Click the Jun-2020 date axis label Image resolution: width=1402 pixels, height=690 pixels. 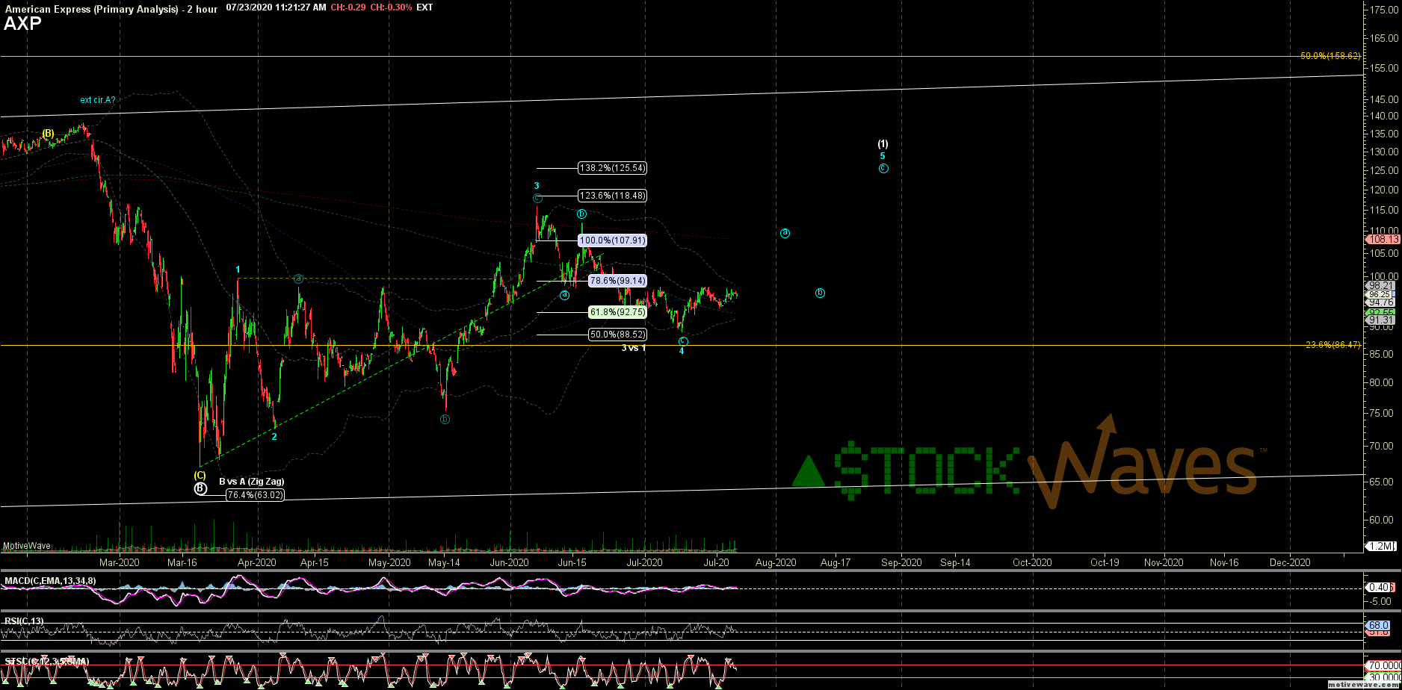(509, 562)
